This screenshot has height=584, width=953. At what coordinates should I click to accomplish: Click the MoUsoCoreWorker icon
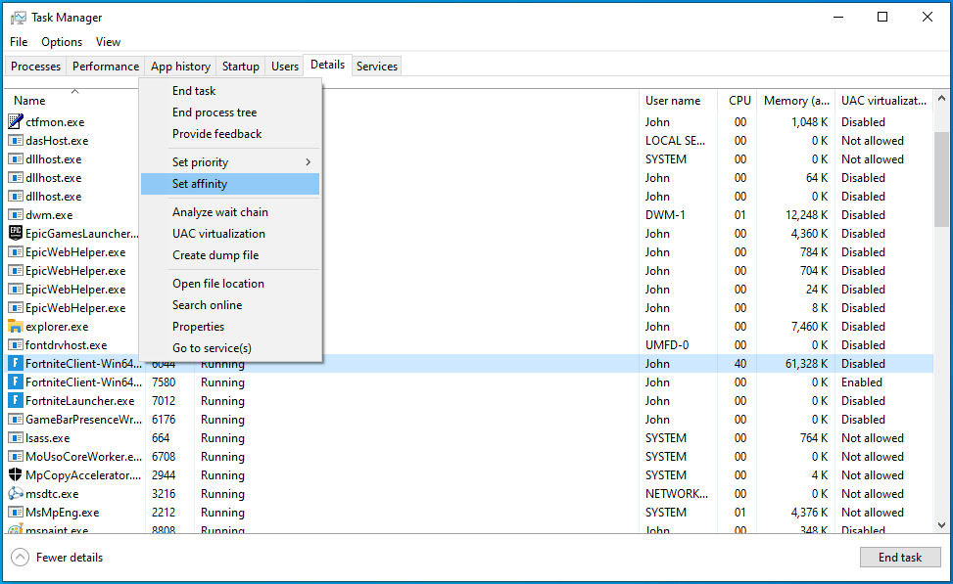tap(16, 457)
